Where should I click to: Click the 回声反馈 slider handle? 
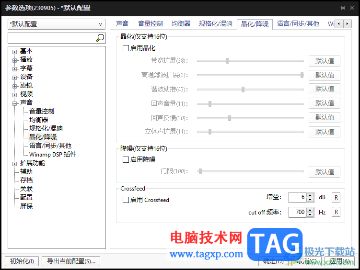tap(229, 118)
